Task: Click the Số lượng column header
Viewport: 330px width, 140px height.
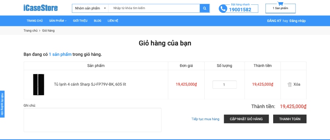Action: coord(224,66)
